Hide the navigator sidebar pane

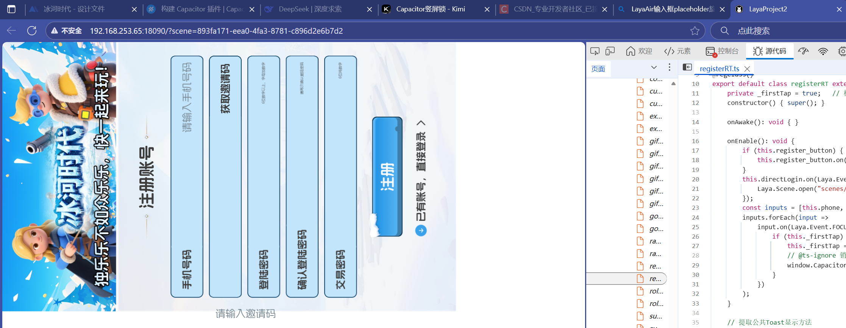687,67
